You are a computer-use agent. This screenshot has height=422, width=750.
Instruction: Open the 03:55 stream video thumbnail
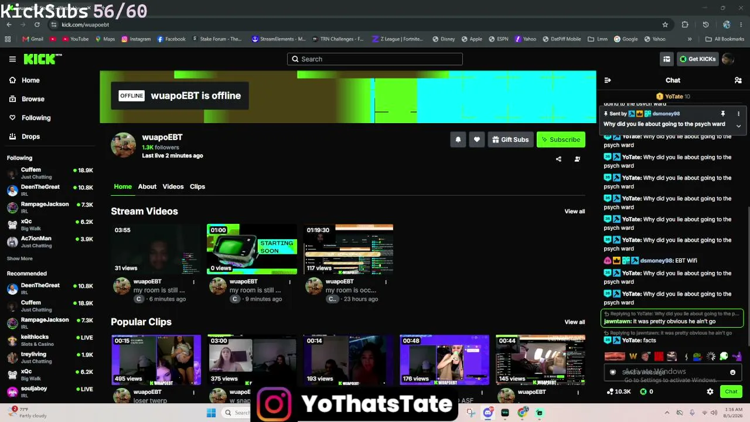pyautogui.click(x=156, y=249)
